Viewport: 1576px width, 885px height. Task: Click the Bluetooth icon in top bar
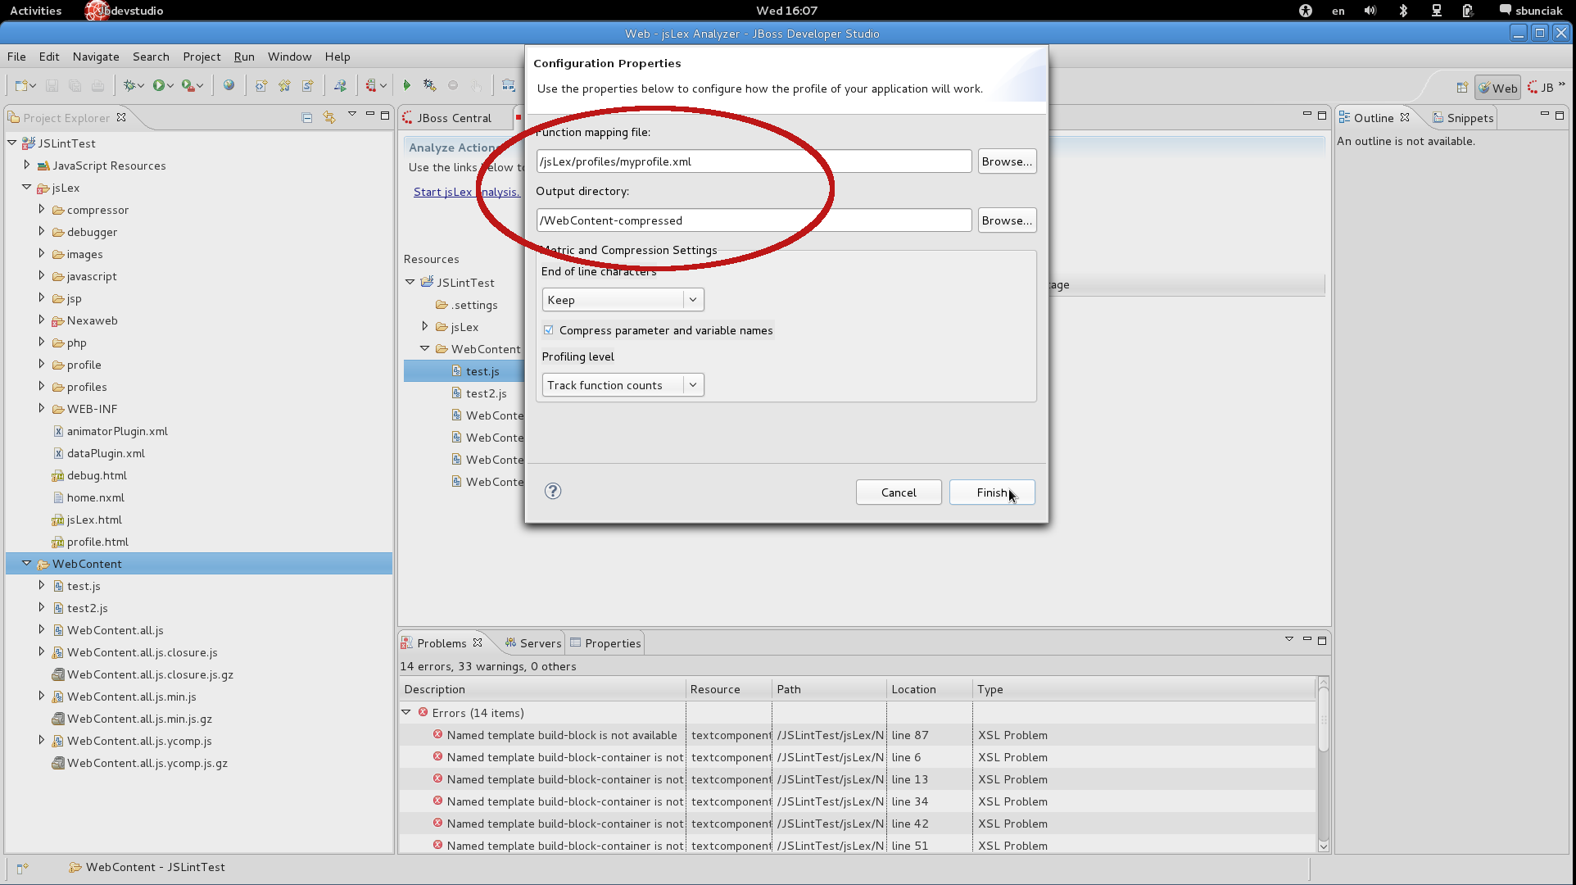pos(1403,11)
